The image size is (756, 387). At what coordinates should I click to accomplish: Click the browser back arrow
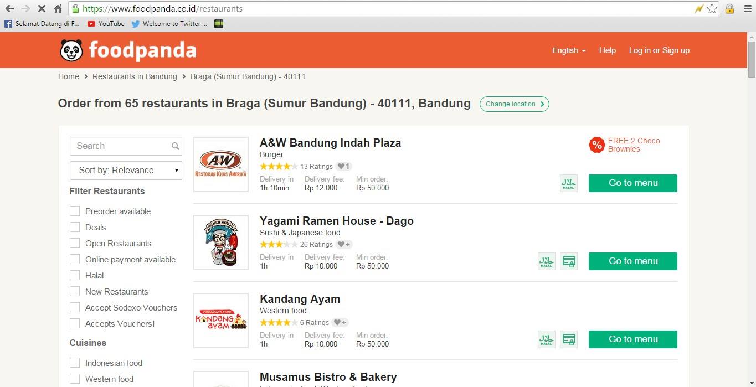(9, 8)
